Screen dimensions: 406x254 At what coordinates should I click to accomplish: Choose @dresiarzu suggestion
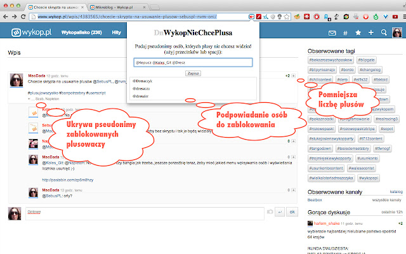coord(141,88)
